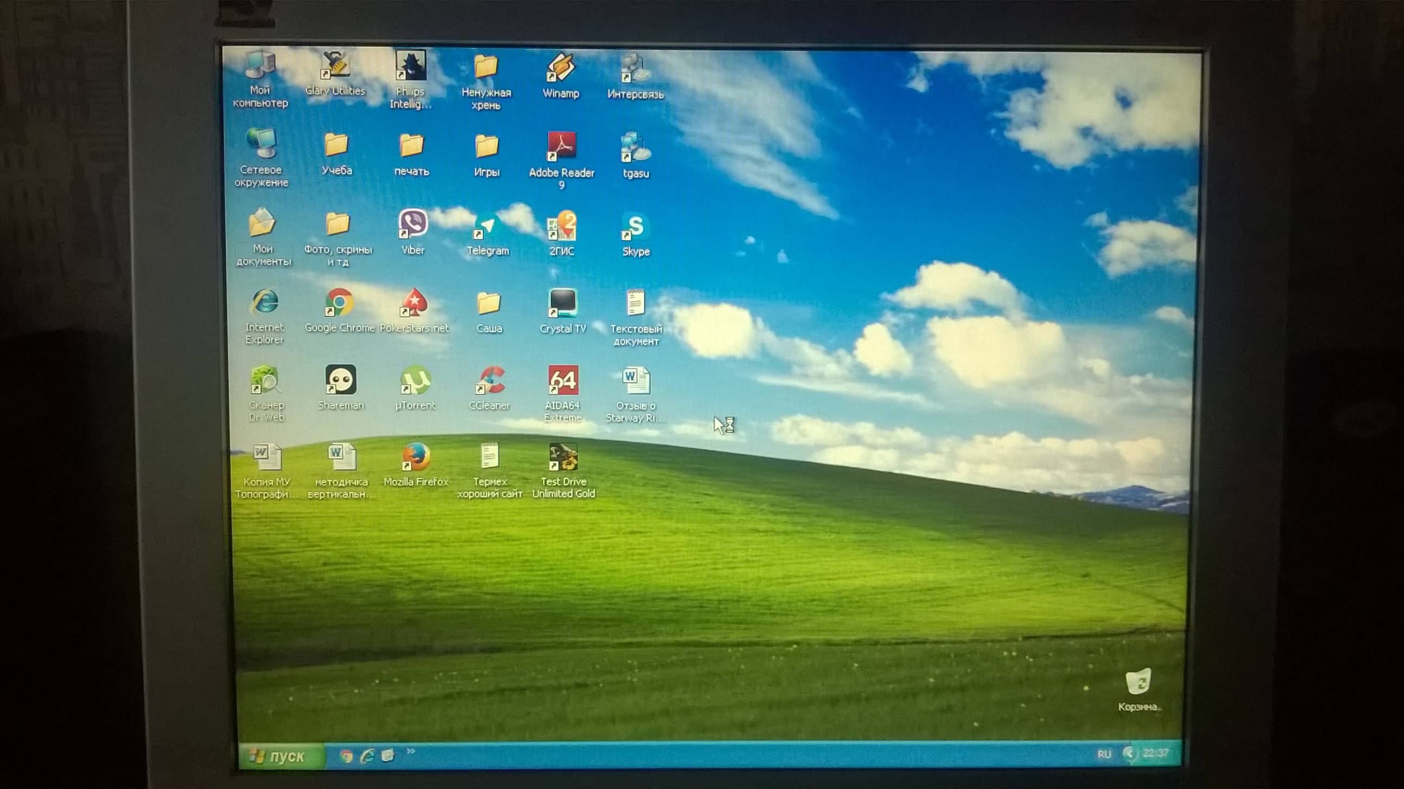Click the CCleaner shortcut icon

(490, 380)
